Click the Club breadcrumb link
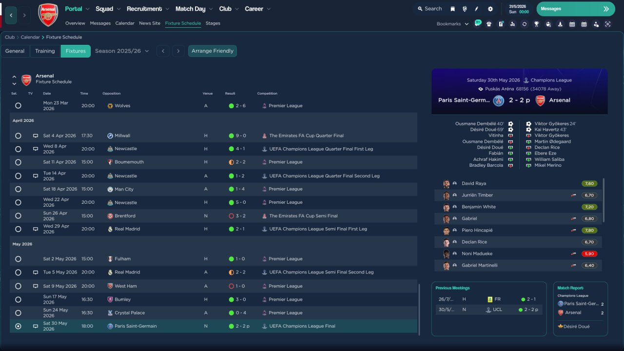624x351 pixels. 10,37
